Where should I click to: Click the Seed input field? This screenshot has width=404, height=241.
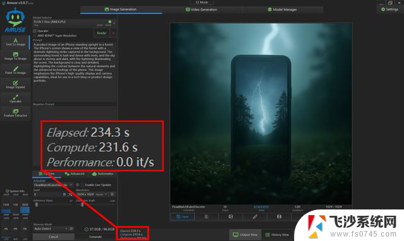[x=48, y=194]
